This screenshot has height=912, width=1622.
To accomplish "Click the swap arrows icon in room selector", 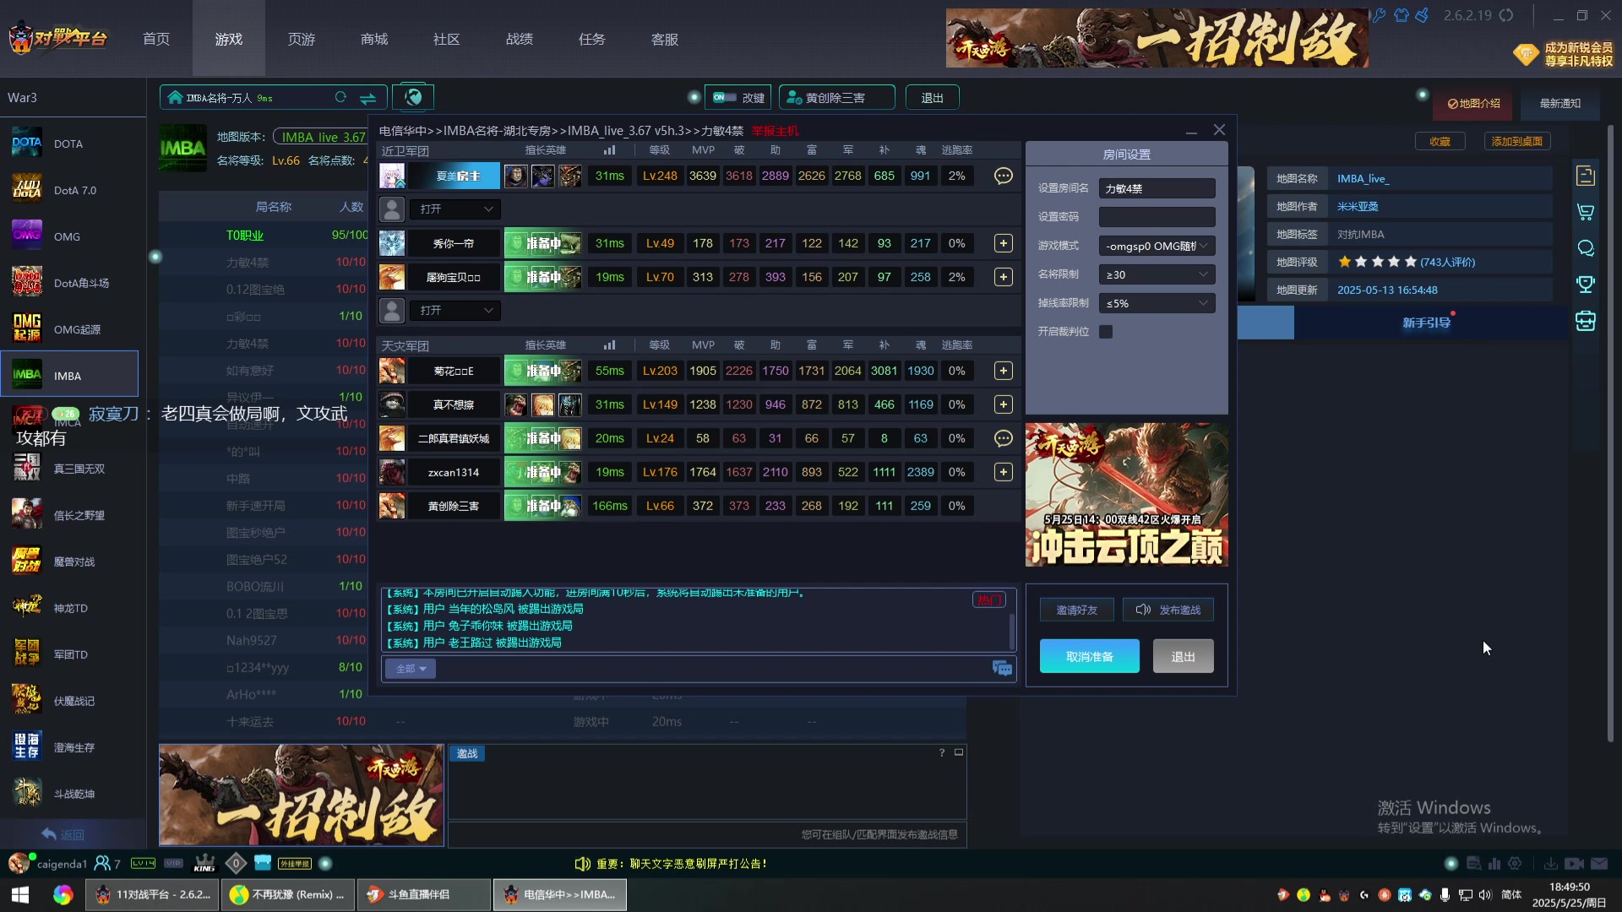I will coord(368,98).
